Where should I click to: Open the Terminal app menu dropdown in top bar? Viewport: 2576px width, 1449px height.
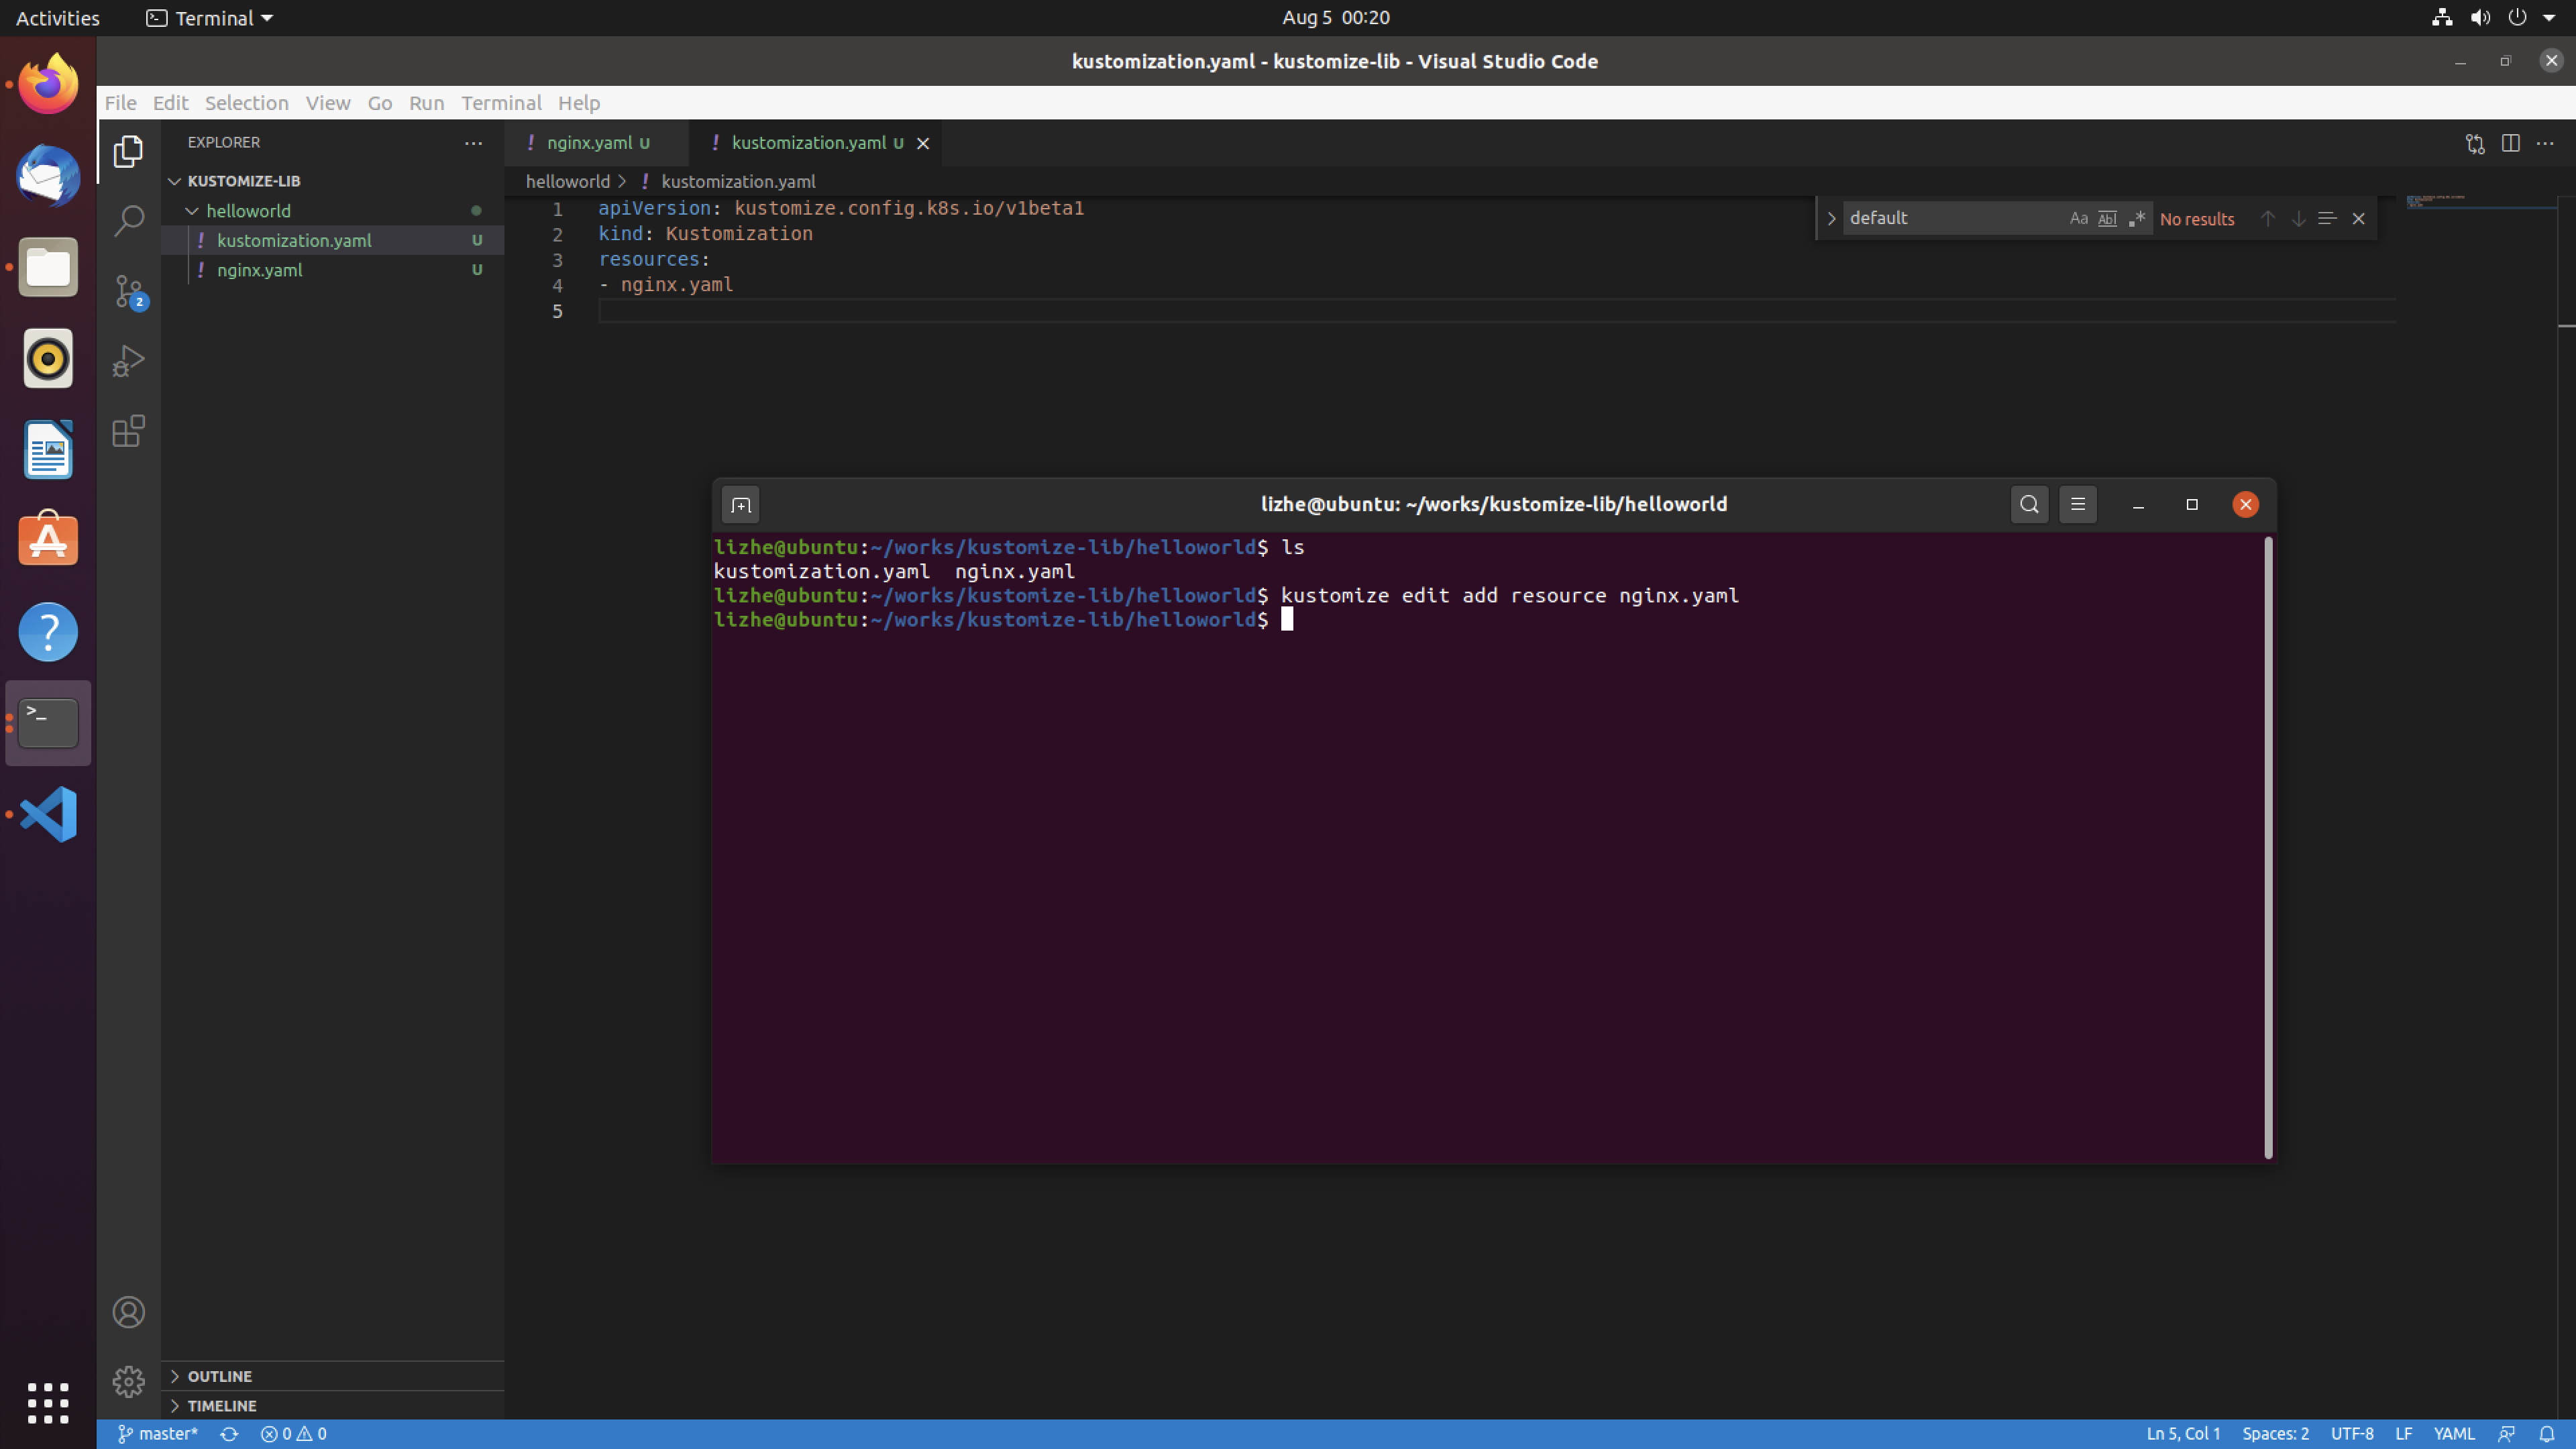(x=211, y=18)
